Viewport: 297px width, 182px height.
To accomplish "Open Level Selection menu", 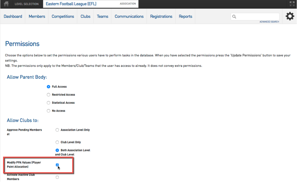I will coord(26,4).
